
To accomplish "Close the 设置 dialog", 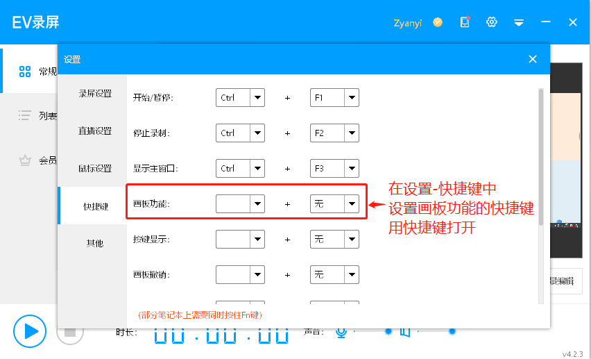I will pyautogui.click(x=533, y=59).
